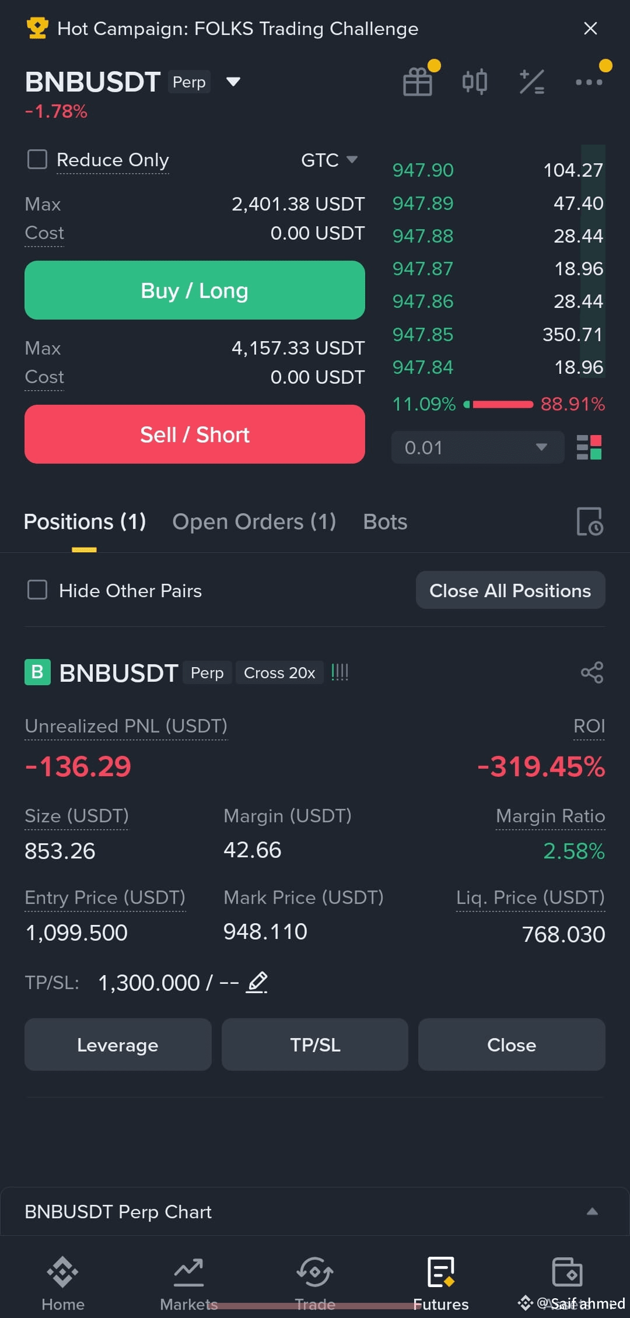Check the Hide Other Pairs box
Image resolution: width=630 pixels, height=1318 pixels.
37,590
